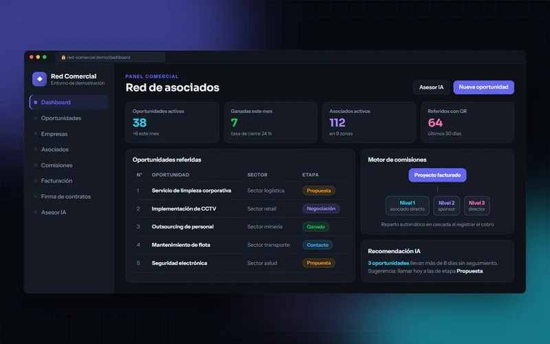Click 'en 9 zonas' text
This screenshot has width=550, height=344.
point(341,133)
